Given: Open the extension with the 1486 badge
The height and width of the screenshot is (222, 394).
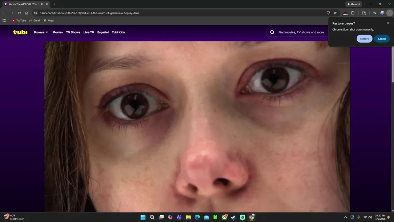Looking at the screenshot, I should [x=345, y=13].
